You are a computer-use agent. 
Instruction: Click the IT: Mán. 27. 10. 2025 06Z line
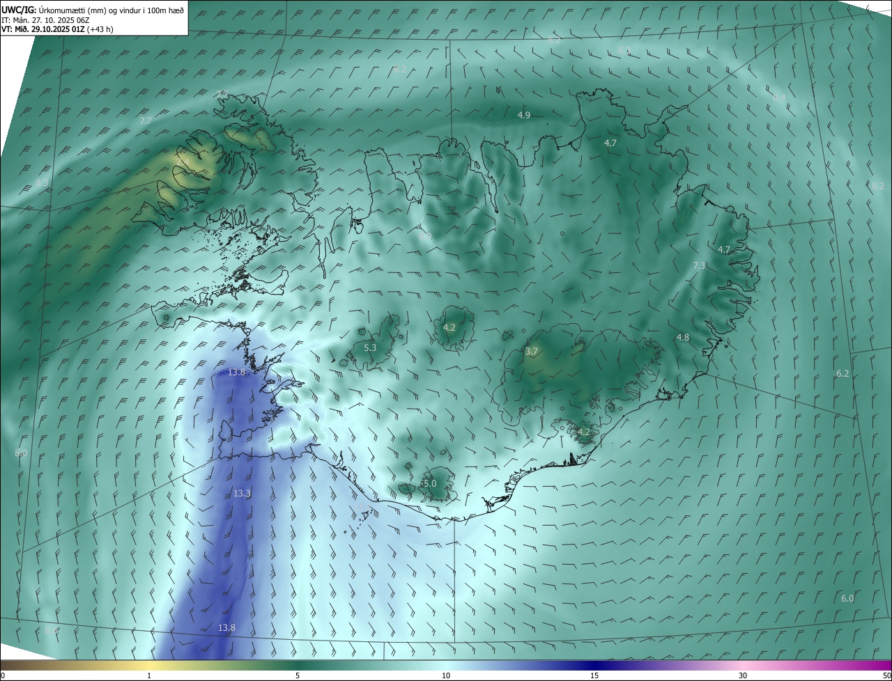[x=46, y=20]
